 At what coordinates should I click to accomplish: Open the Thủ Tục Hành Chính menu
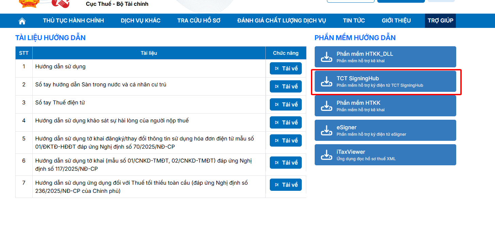tap(73, 21)
